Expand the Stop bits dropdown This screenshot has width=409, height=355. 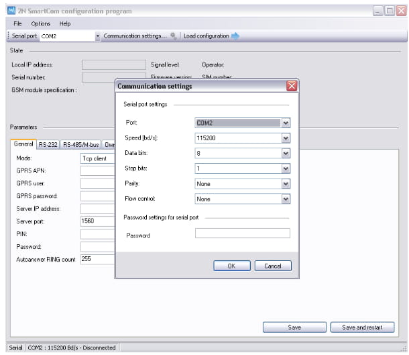point(286,168)
